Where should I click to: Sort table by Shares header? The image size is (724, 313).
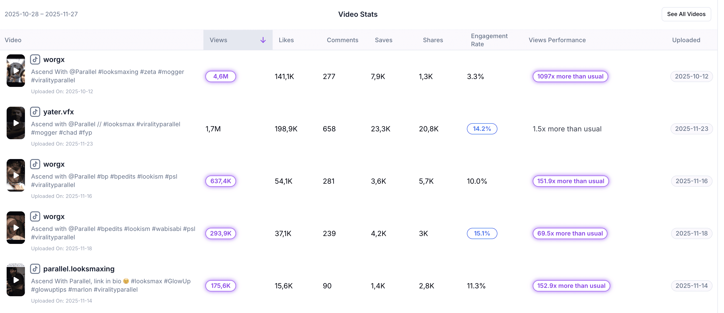433,40
